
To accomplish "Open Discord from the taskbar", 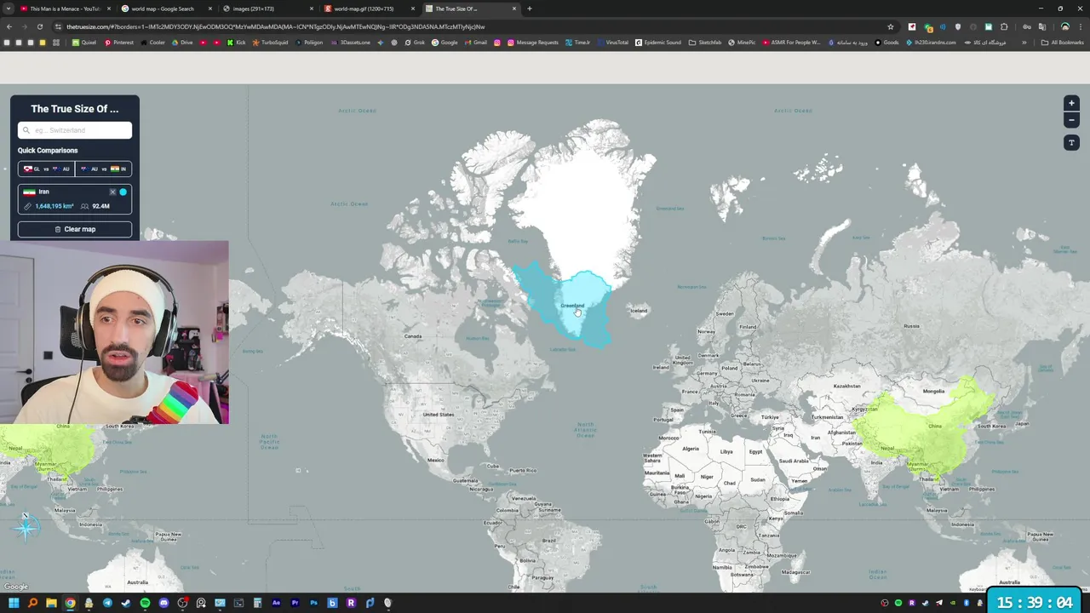I will 163,603.
